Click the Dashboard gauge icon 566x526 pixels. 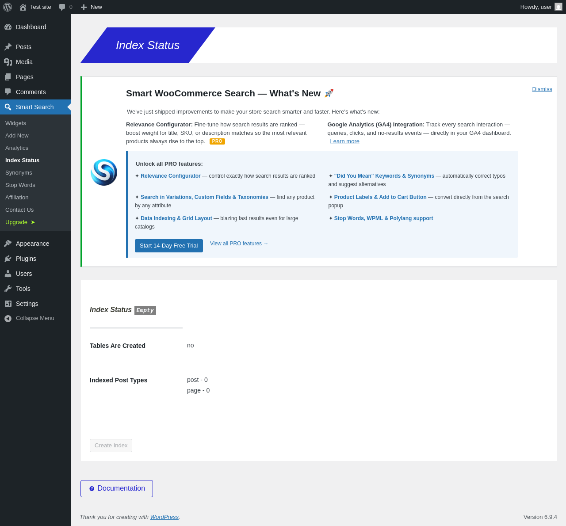pos(8,27)
